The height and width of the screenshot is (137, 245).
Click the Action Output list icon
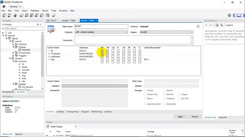click(x=47, y=127)
